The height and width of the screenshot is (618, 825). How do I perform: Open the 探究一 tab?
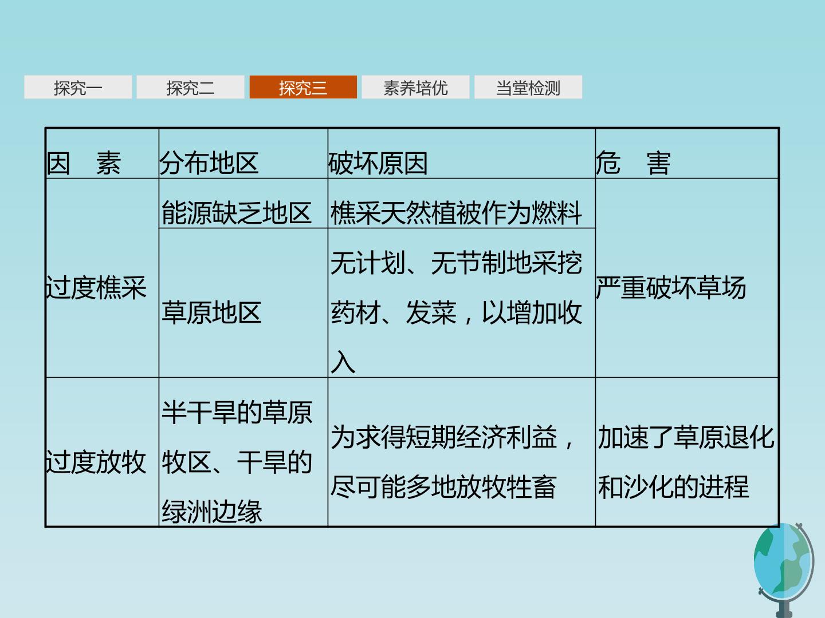pos(78,88)
